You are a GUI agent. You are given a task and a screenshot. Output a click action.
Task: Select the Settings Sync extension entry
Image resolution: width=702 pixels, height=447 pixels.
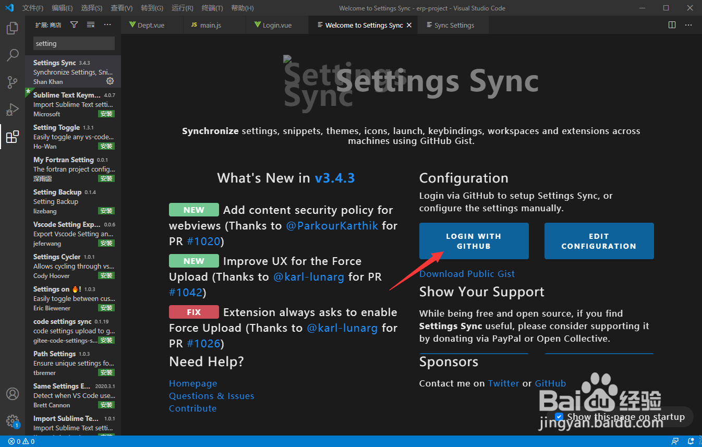(73, 71)
